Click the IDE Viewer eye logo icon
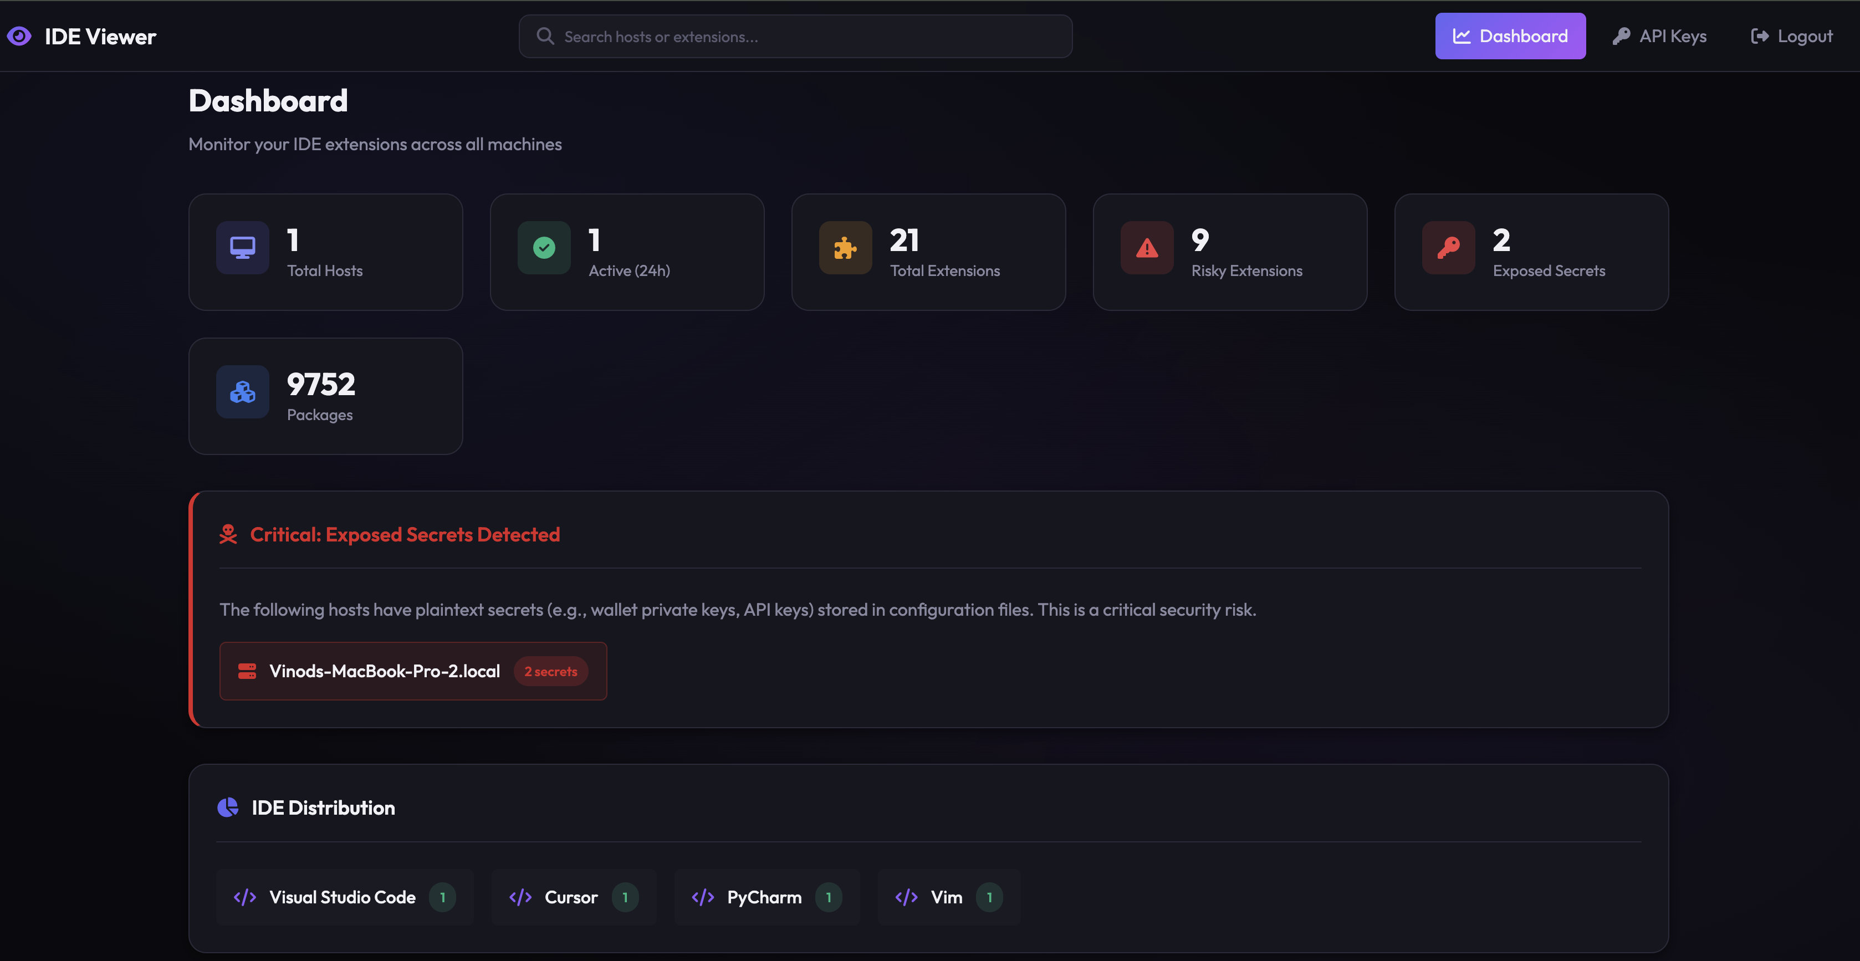The height and width of the screenshot is (961, 1860). 19,36
